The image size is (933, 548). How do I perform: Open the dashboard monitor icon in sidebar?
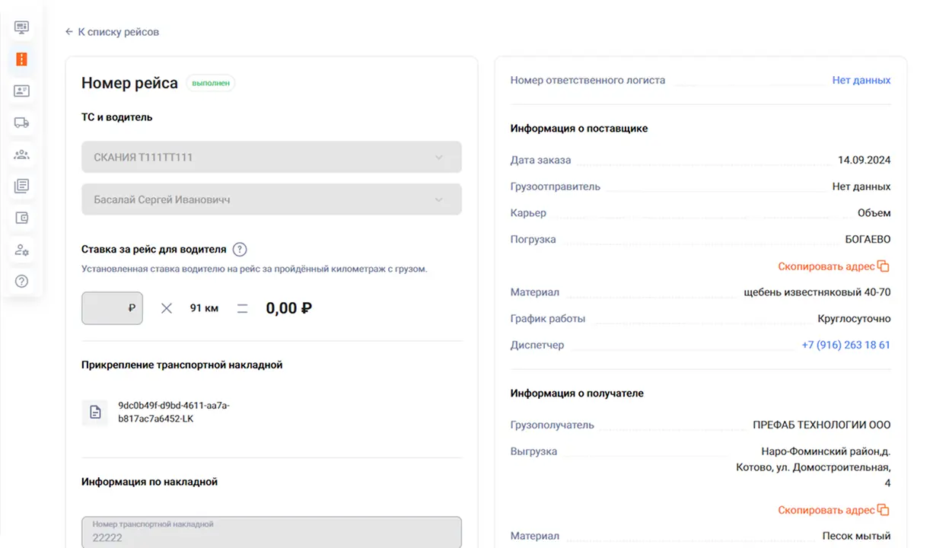tap(21, 27)
